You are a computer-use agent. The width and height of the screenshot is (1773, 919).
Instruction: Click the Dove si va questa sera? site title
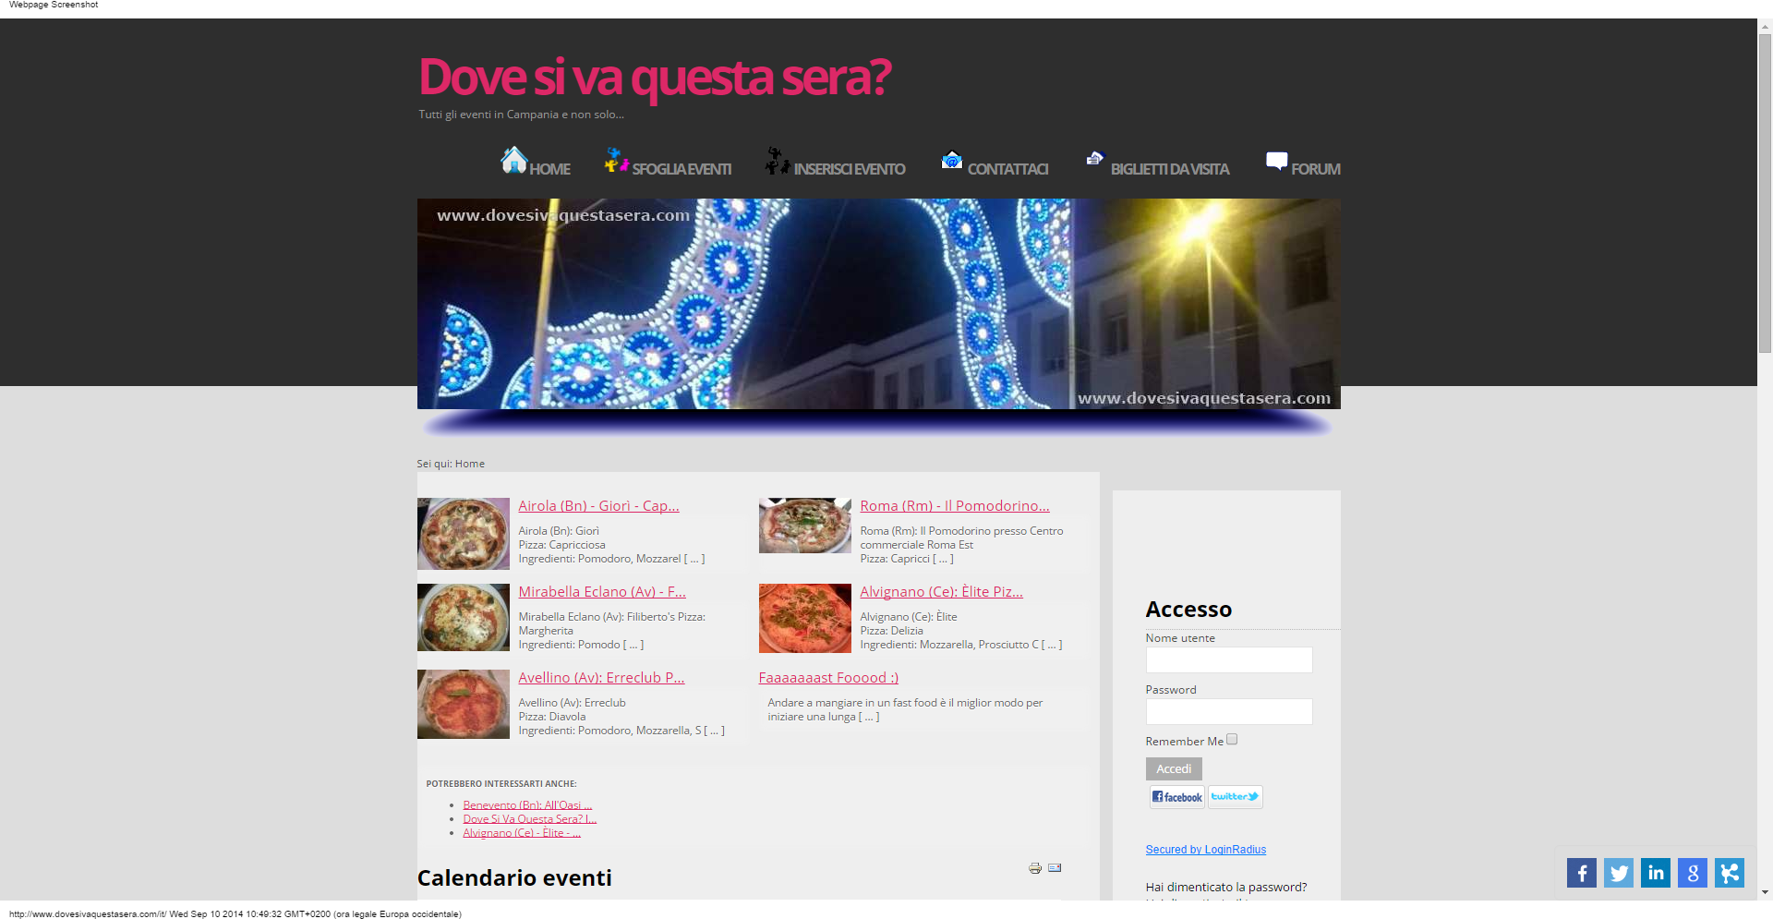coord(655,77)
